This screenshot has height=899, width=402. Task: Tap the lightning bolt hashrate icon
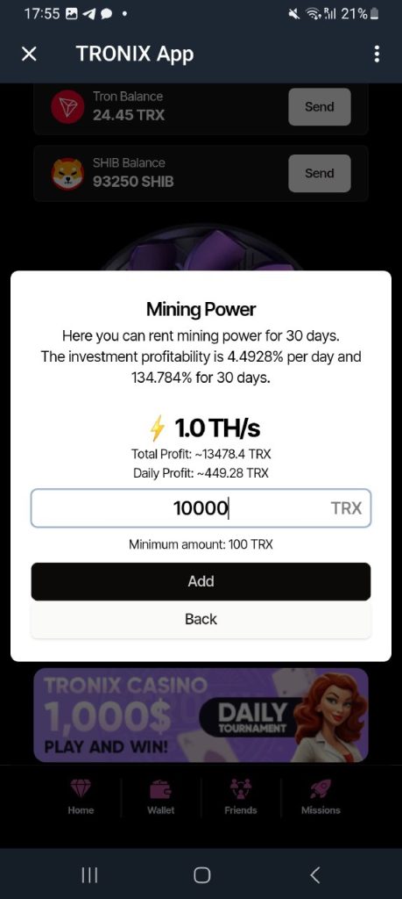[x=158, y=428]
